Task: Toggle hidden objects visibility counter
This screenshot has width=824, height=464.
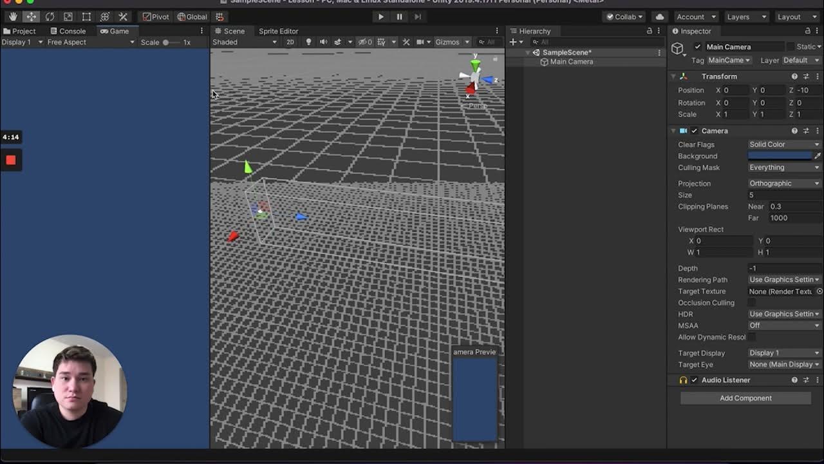Action: (x=366, y=42)
